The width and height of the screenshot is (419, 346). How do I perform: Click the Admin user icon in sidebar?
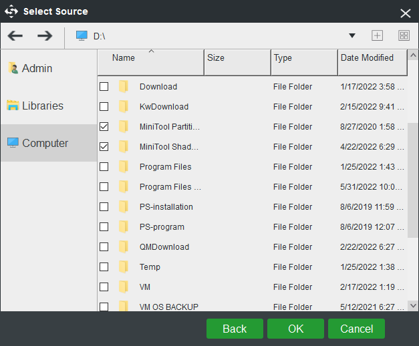pyautogui.click(x=13, y=68)
